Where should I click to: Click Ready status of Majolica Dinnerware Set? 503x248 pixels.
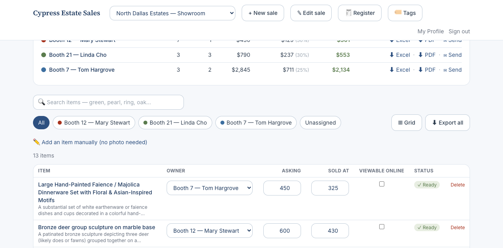[x=427, y=185]
